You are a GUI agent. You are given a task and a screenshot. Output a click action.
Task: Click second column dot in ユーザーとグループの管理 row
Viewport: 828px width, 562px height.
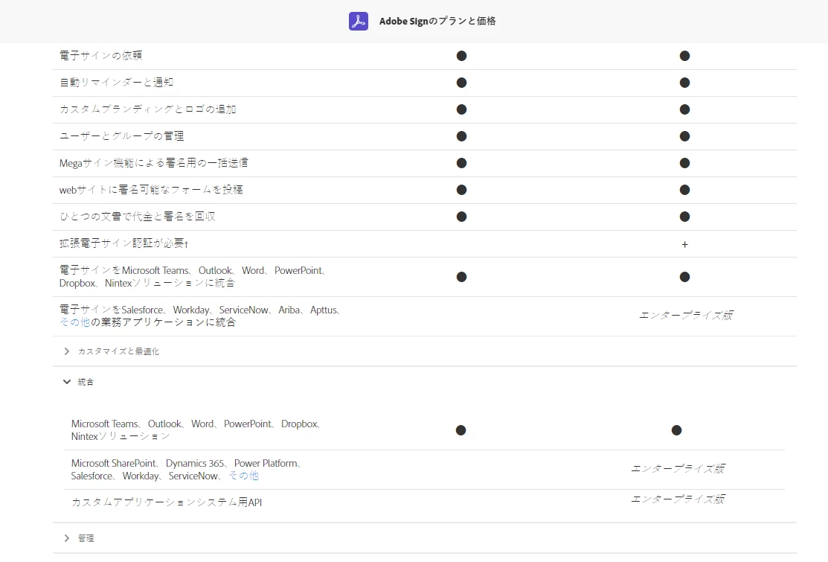click(x=685, y=136)
